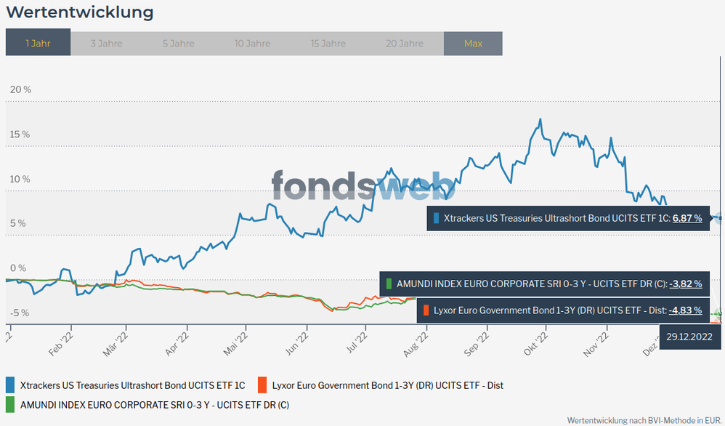Choose the 20 Jahre period tab
The width and height of the screenshot is (725, 426).
click(x=403, y=43)
